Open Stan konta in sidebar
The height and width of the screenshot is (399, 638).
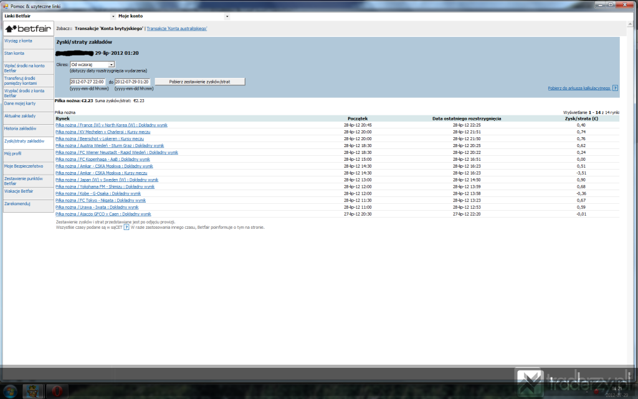coord(14,54)
